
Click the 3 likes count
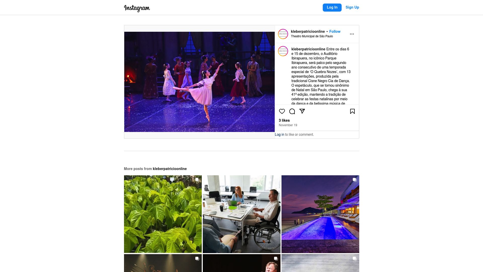click(284, 120)
